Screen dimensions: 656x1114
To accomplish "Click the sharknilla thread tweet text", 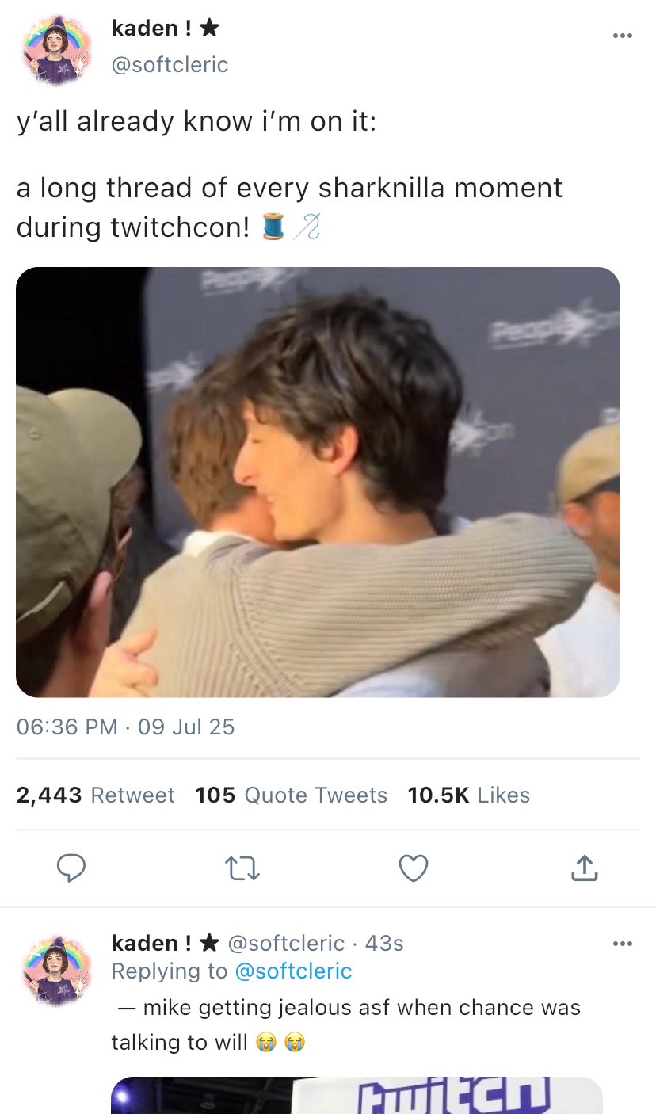I will click(x=289, y=208).
